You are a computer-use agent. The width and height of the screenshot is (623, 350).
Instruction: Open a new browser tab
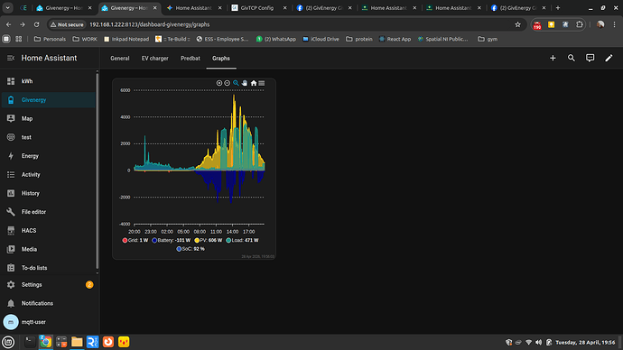tap(558, 8)
